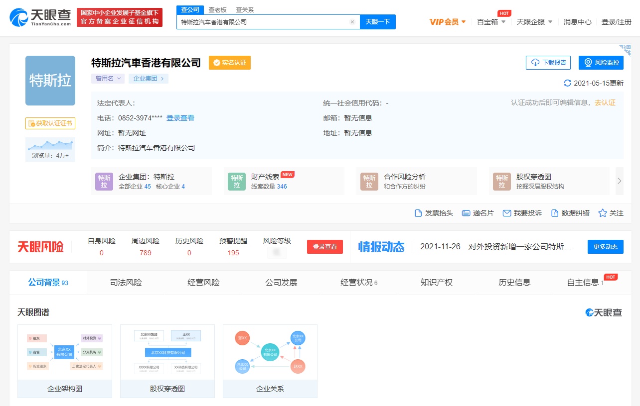Click the purple 特斯拉 icon for 企业集团

tap(104, 181)
